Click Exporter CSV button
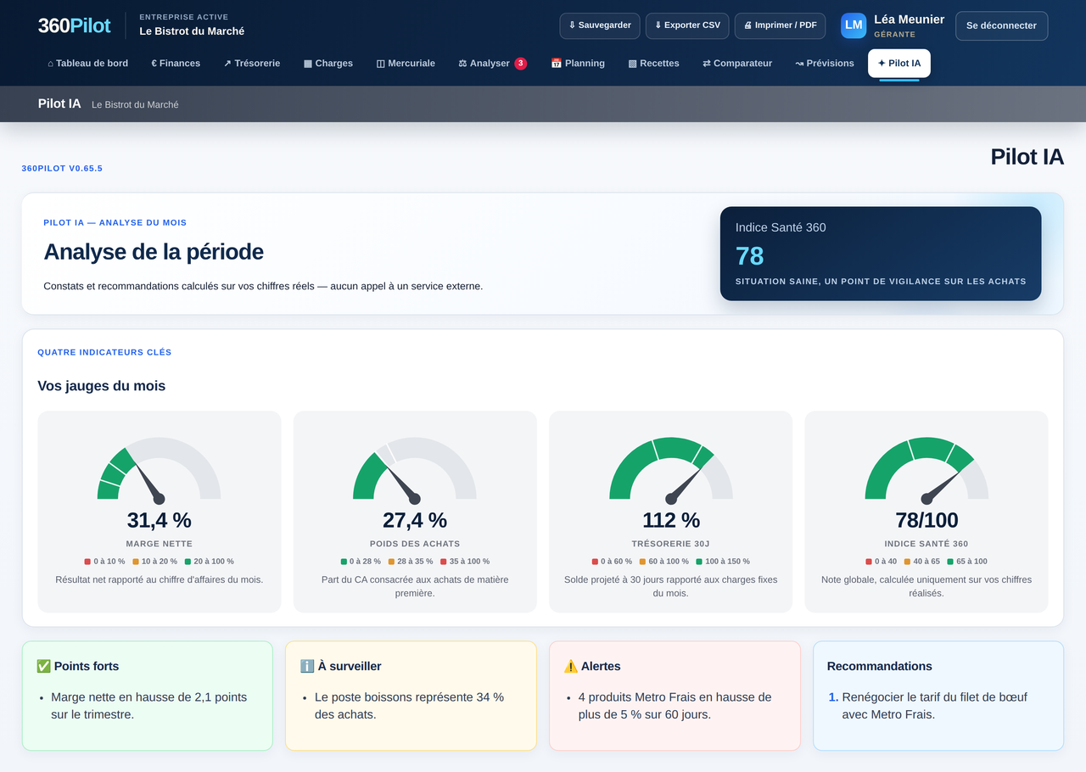The width and height of the screenshot is (1086, 772). (x=687, y=25)
